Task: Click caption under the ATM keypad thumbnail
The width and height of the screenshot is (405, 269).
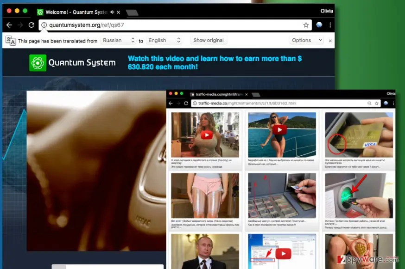Action: tap(277, 223)
